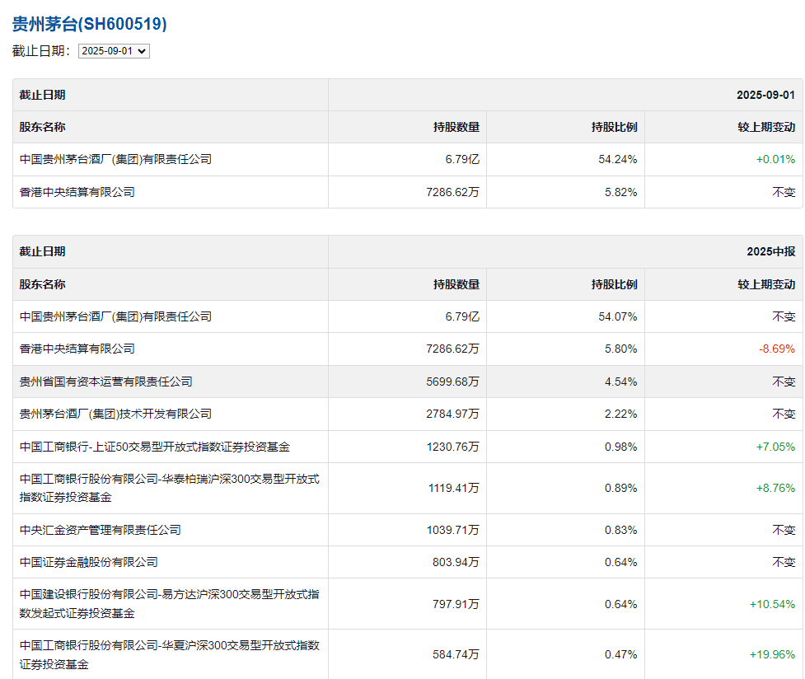Click the 2784.97万 share count
The width and height of the screenshot is (805, 679).
tap(452, 414)
